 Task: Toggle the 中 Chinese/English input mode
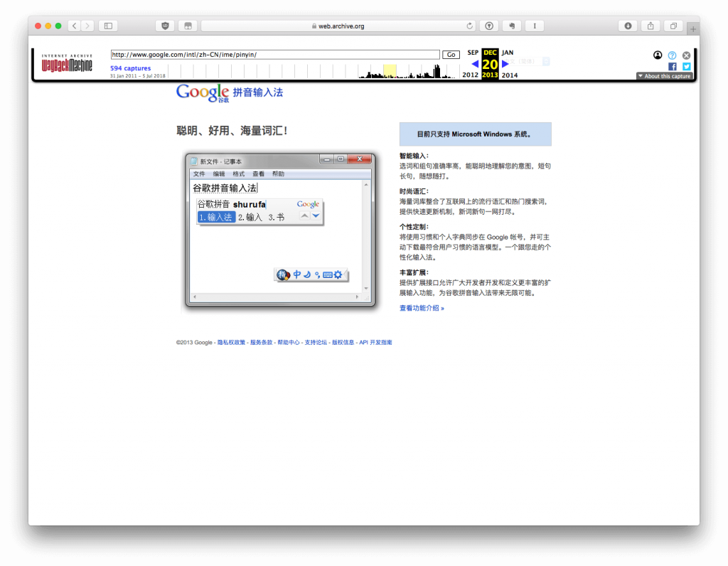[297, 274]
